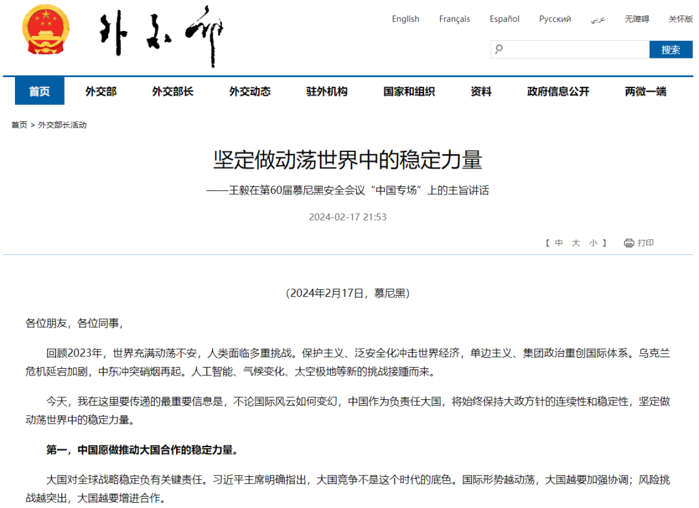
Task: Open the 外交动态 menu
Action: 250,91
